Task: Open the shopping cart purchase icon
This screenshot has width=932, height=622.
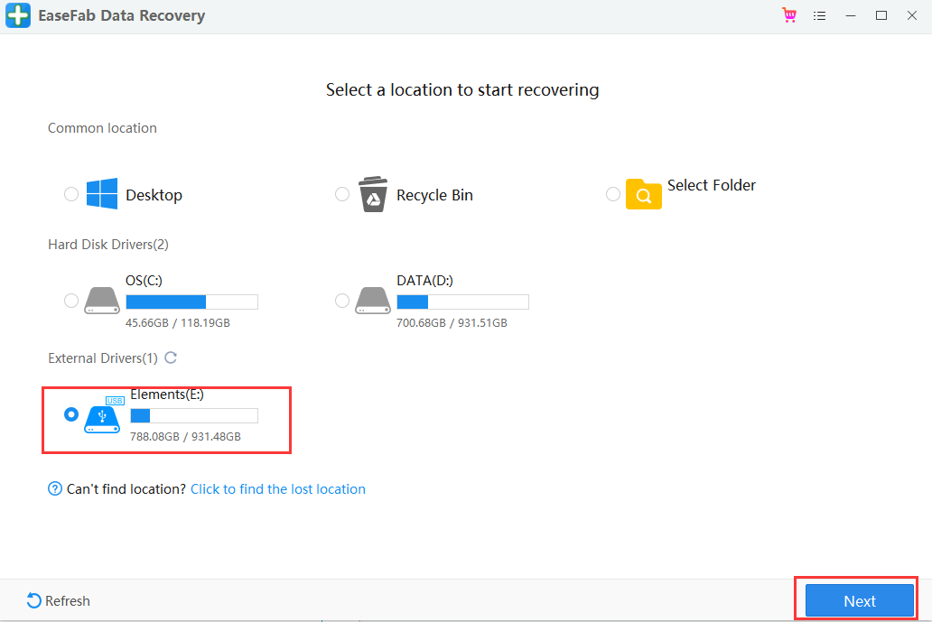Action: 788,15
